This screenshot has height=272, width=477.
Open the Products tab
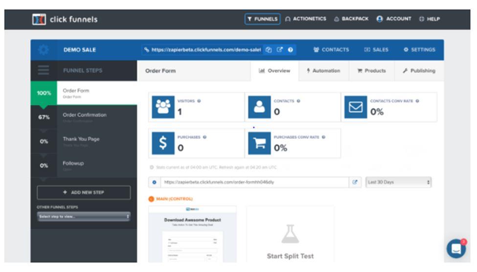[372, 71]
